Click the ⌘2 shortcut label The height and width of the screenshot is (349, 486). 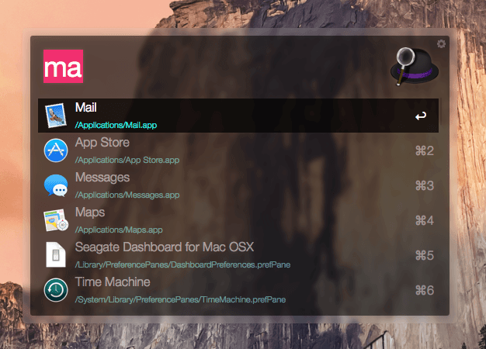coord(425,150)
